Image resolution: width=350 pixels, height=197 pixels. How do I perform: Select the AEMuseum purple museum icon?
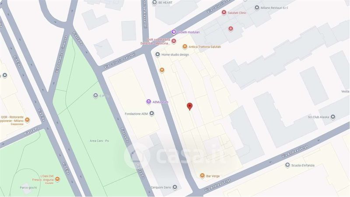(x=149, y=102)
